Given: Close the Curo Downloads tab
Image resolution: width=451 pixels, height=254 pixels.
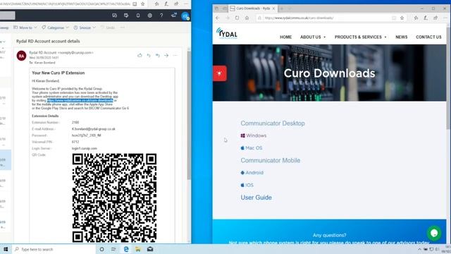Looking at the screenshot, I should pos(273,8).
